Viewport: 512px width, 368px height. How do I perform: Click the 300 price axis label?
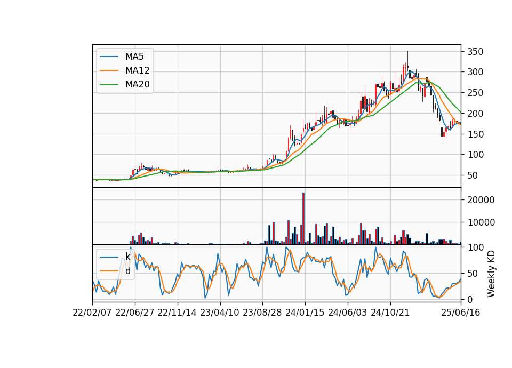tap(475, 72)
